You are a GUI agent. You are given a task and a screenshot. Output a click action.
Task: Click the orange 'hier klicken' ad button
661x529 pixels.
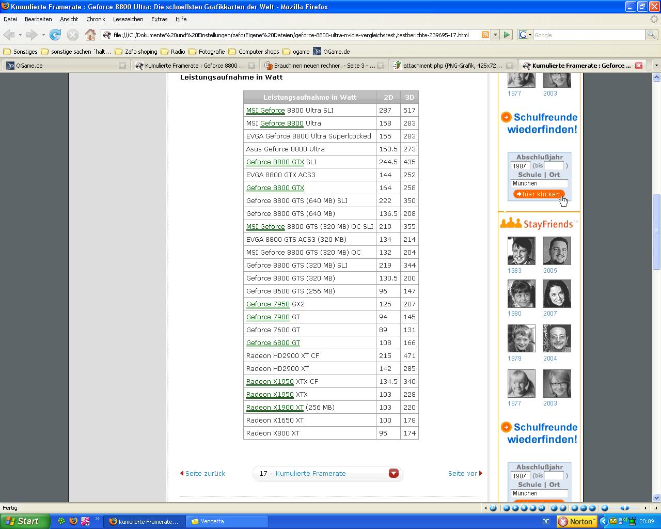(539, 194)
